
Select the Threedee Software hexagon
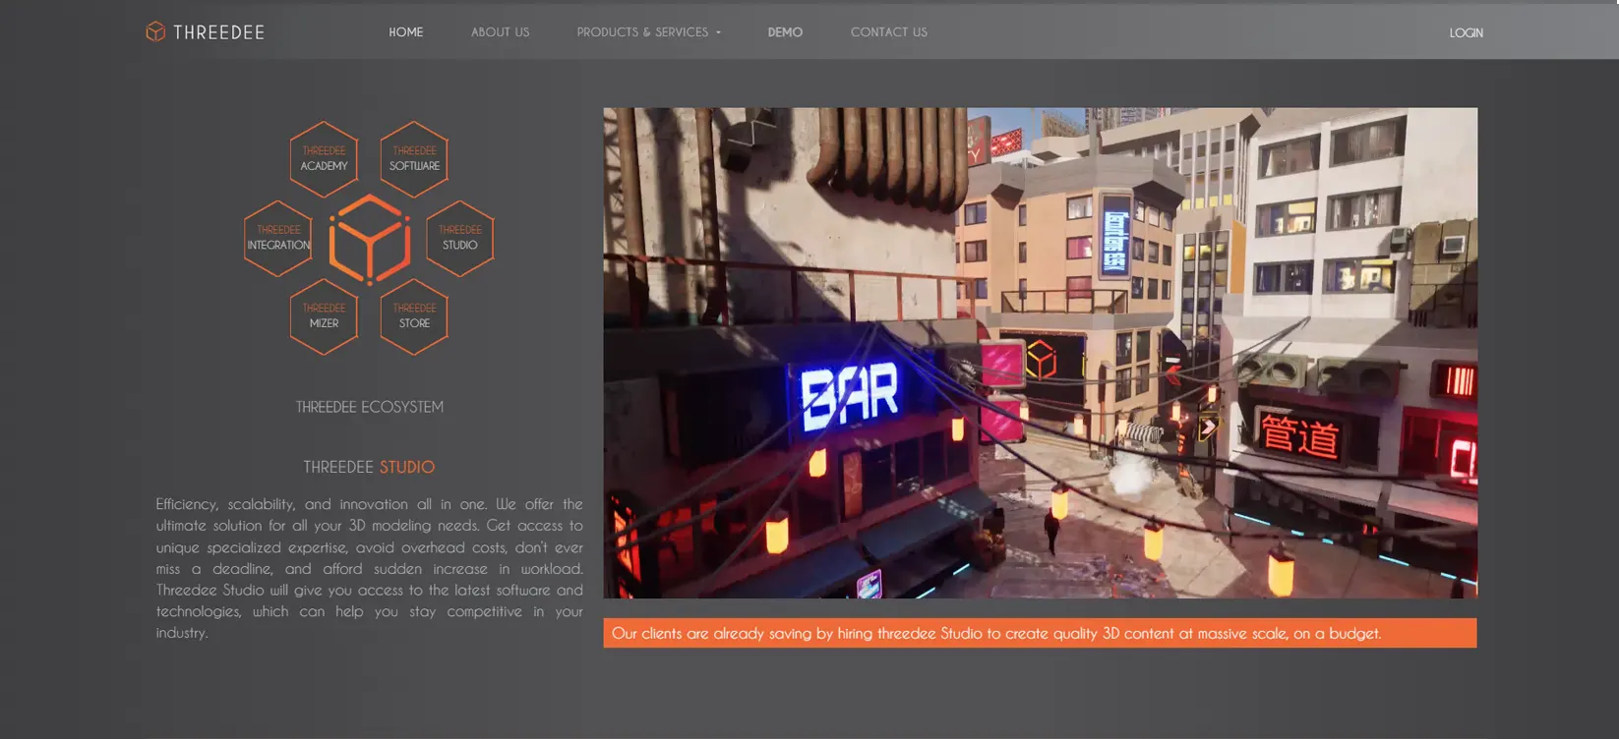click(x=414, y=159)
